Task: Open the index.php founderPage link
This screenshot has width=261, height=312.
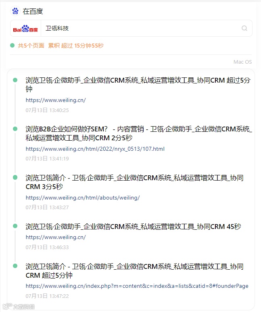Action: tap(137, 286)
